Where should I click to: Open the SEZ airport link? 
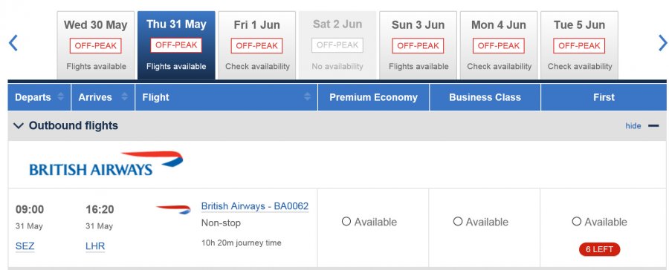(25, 246)
